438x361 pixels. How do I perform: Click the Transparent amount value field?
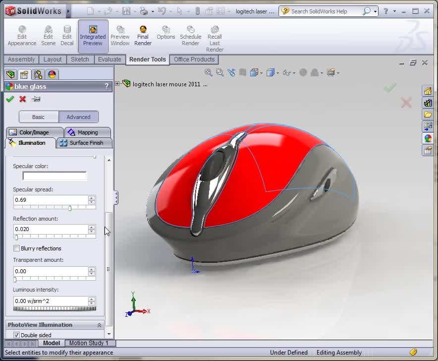[51, 271]
